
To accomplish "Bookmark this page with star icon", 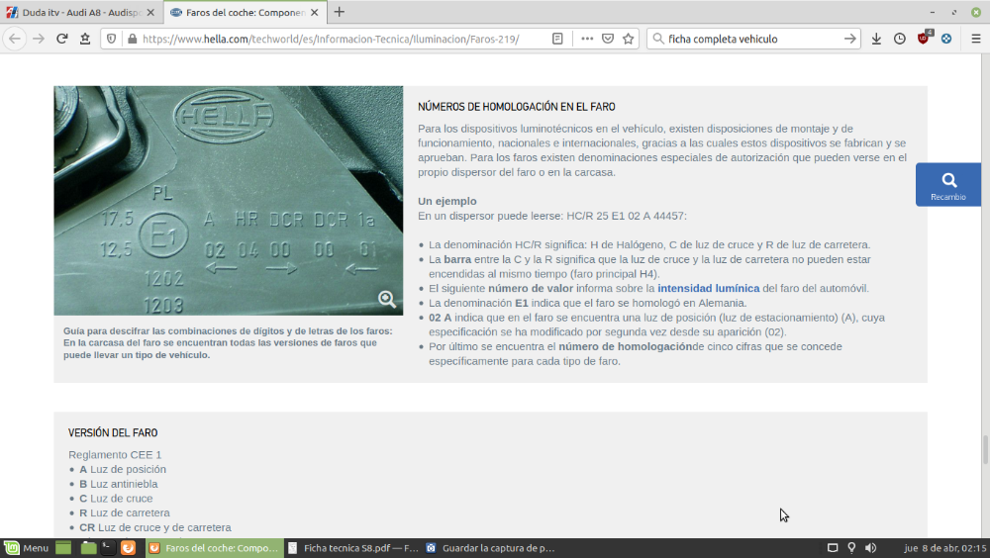I will [629, 39].
